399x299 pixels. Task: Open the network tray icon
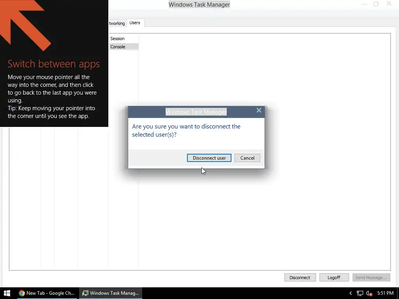360,293
